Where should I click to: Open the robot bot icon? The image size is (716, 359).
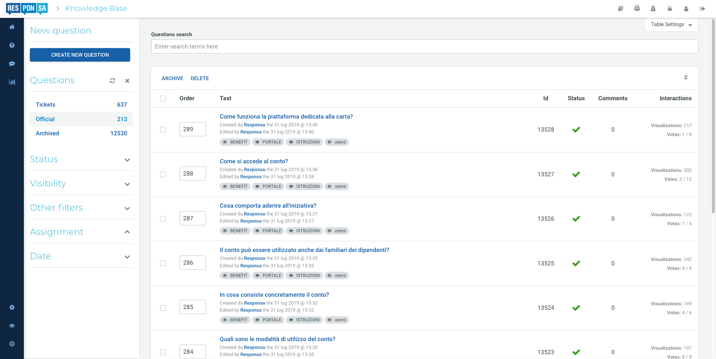[x=637, y=8]
